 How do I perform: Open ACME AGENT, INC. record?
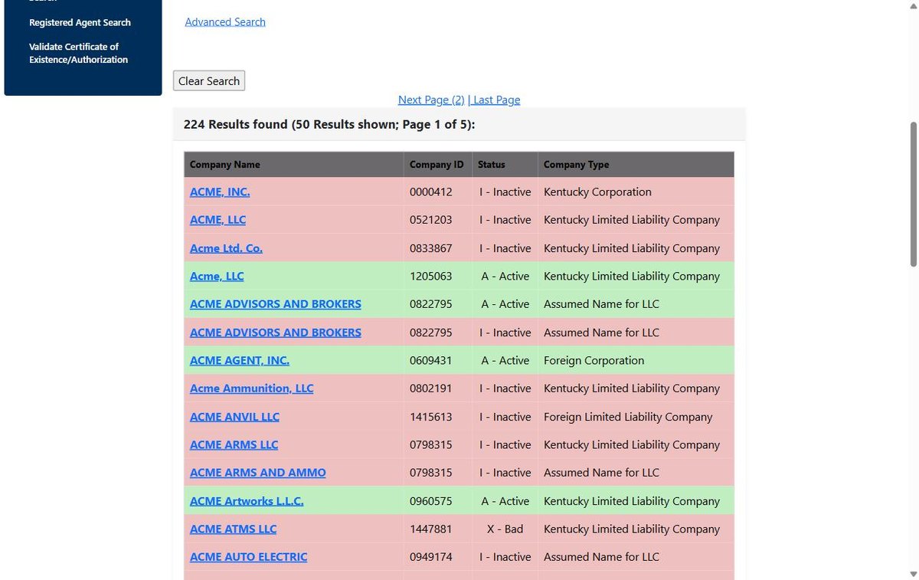[x=240, y=360]
